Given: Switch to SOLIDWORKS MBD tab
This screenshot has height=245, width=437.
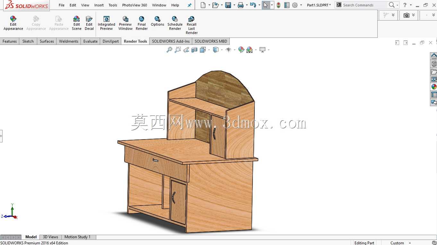Looking at the screenshot, I should 211,41.
